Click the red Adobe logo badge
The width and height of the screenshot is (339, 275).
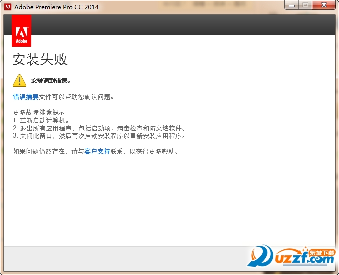pyautogui.click(x=21, y=31)
